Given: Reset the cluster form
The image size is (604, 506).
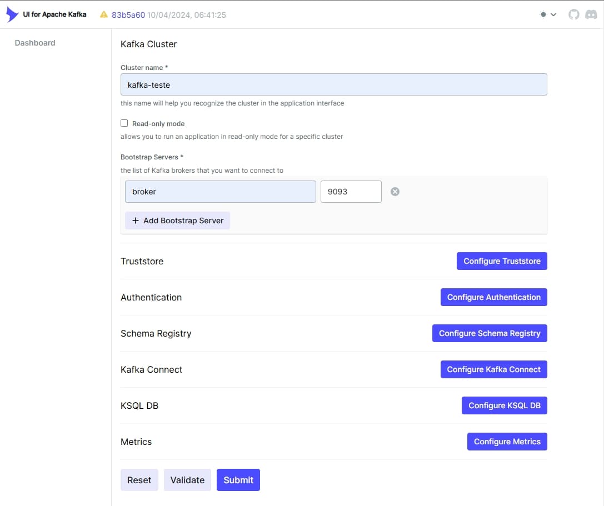Looking at the screenshot, I should click(x=139, y=480).
